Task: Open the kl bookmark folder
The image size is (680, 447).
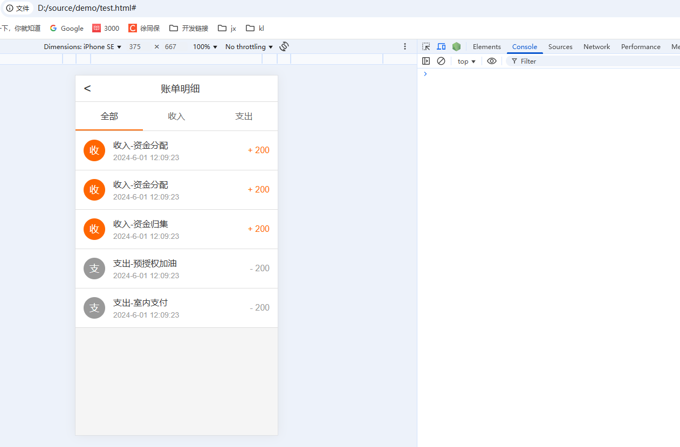Action: (255, 28)
